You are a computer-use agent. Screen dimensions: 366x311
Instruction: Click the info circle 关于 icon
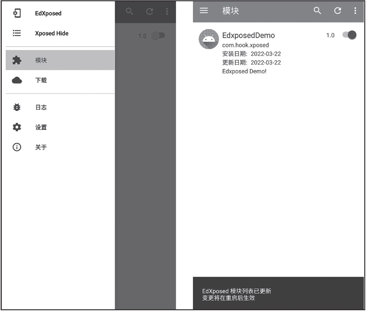coord(17,147)
